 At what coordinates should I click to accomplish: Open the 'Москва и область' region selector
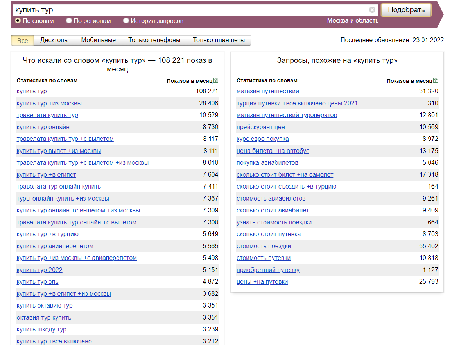click(x=353, y=21)
